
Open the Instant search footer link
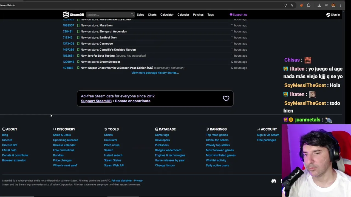click(x=113, y=155)
